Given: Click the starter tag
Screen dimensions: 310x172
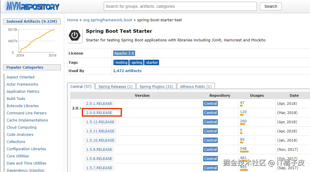Looking at the screenshot, I should pyautogui.click(x=152, y=63).
